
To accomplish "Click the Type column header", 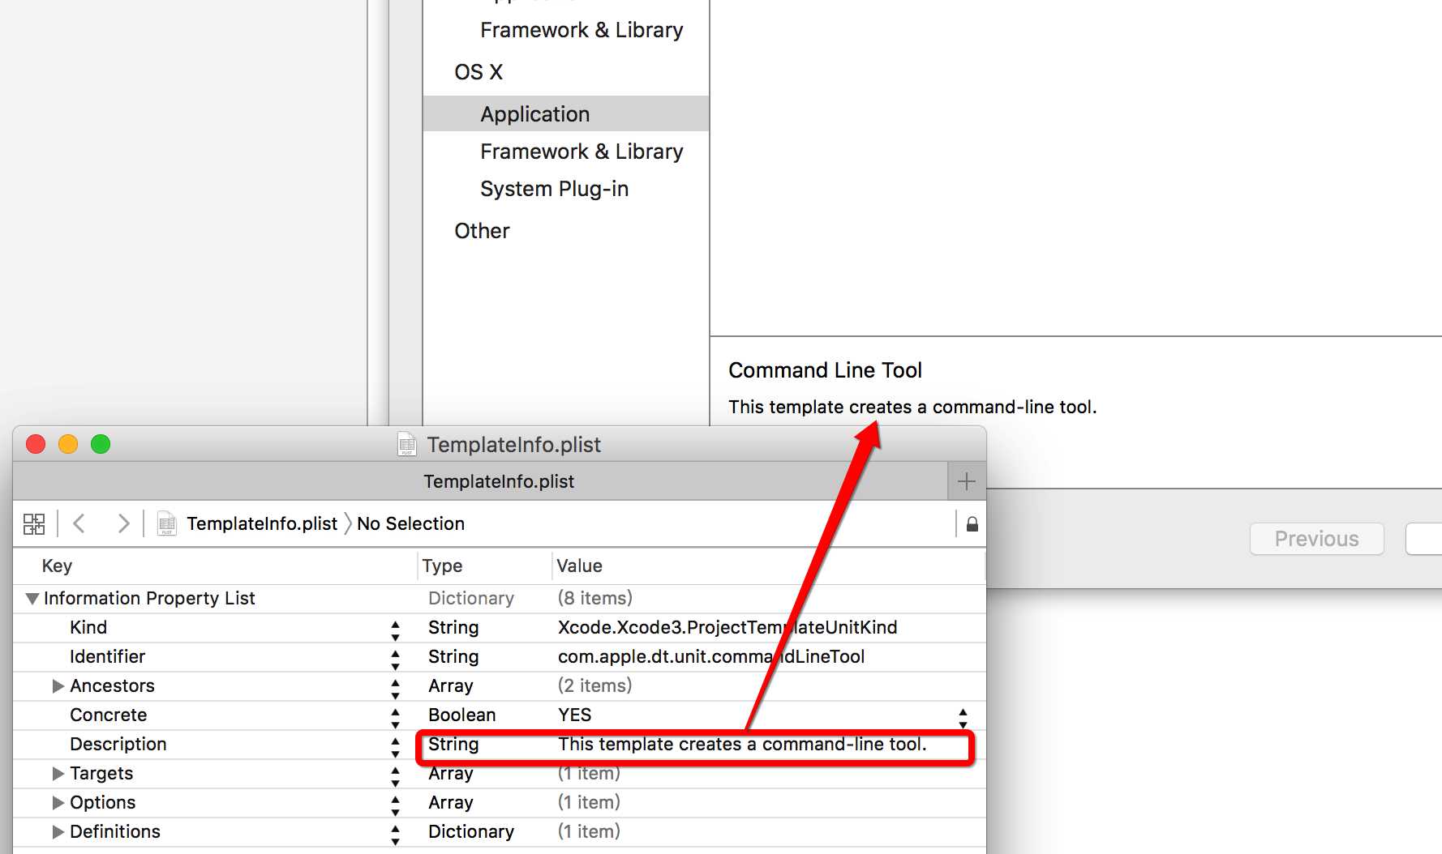I will coord(442,566).
